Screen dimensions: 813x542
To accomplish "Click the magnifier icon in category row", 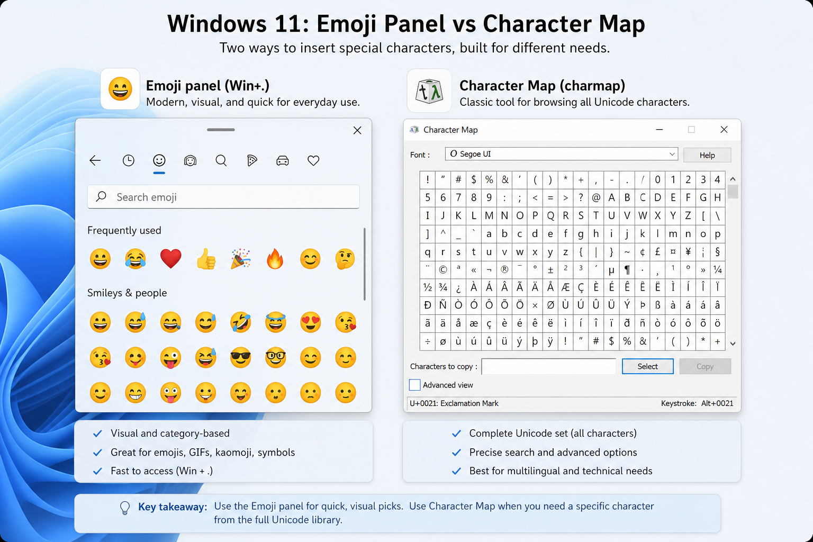I will 221,160.
